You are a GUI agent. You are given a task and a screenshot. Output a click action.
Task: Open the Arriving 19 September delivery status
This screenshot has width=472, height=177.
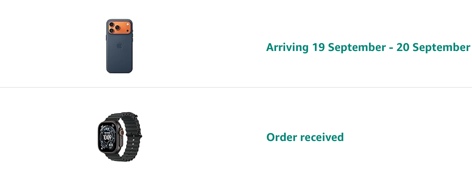367,48
